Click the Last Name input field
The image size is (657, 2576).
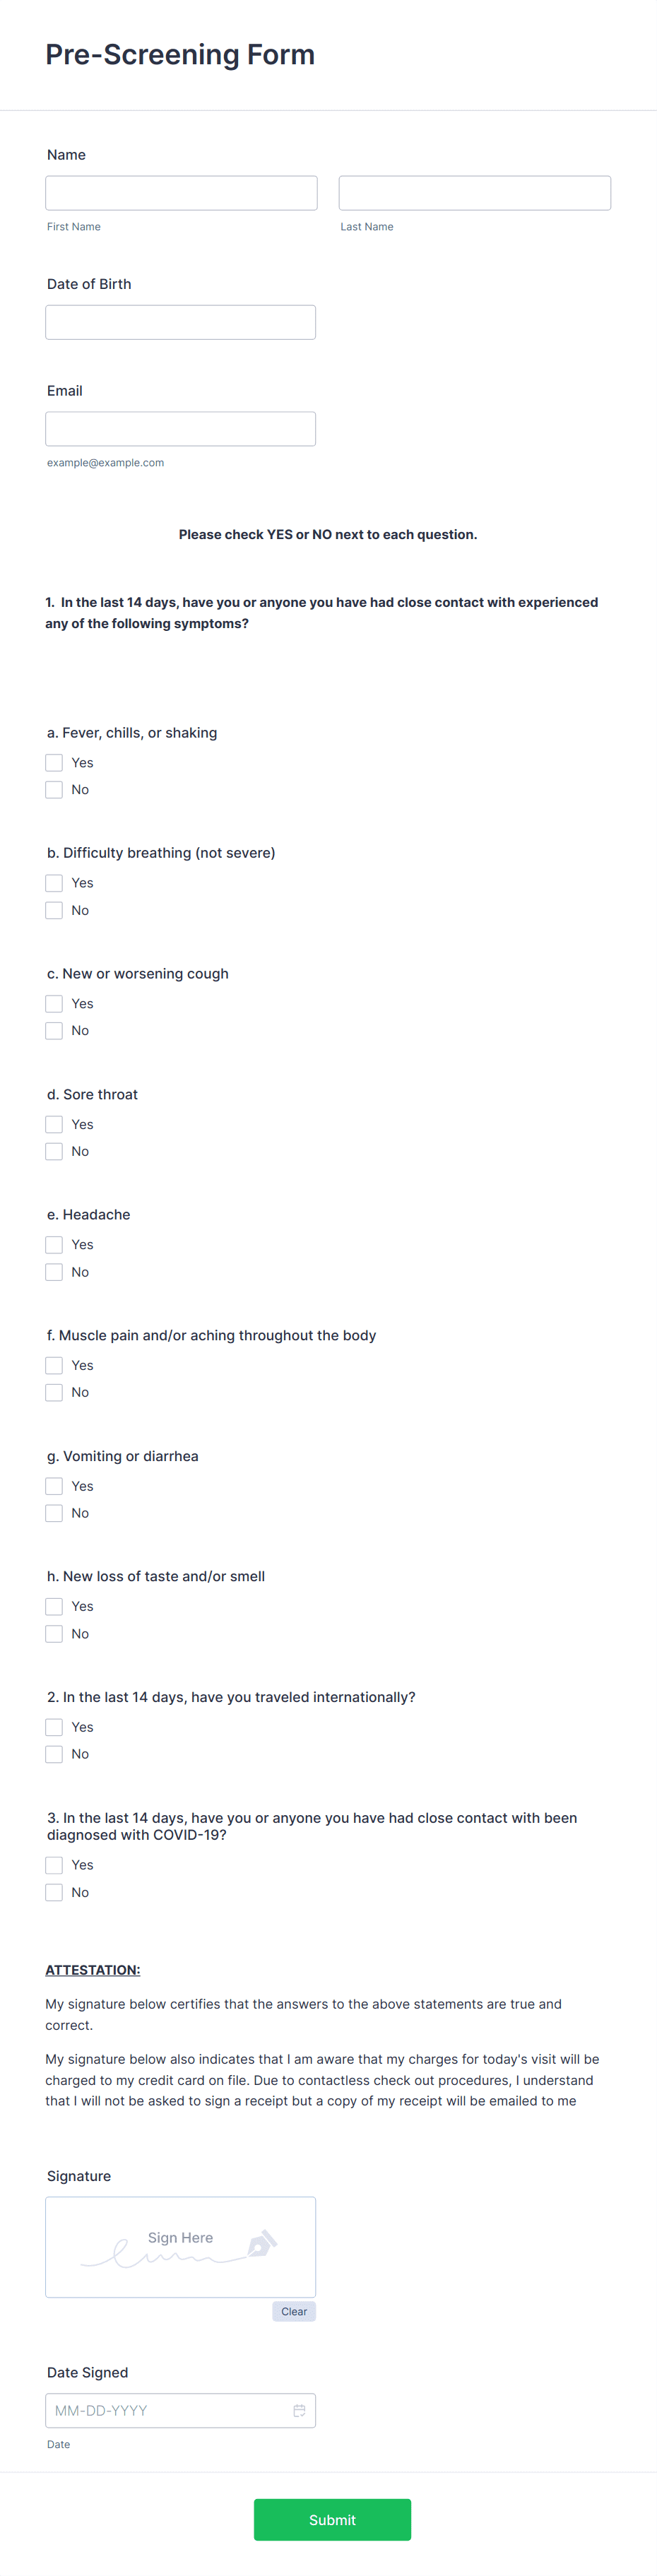tap(475, 193)
